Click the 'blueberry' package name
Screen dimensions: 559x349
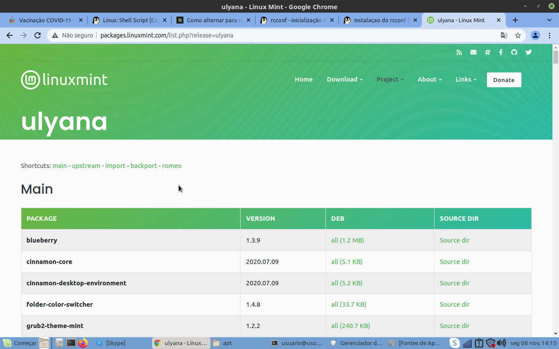[x=42, y=240]
